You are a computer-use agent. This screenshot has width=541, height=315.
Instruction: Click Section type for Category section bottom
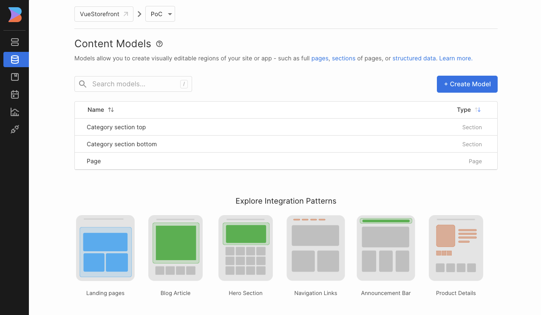[x=472, y=144]
